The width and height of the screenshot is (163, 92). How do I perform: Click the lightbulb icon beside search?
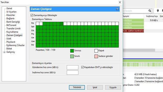158,11
